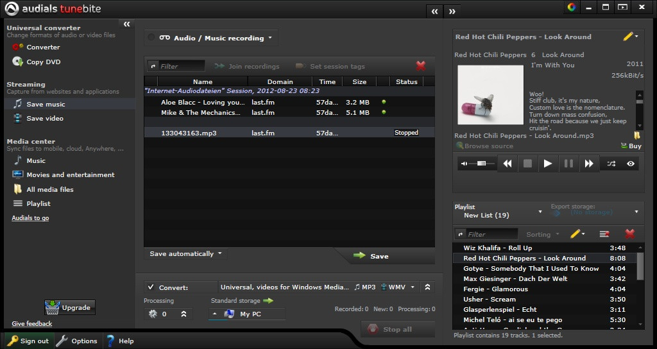The width and height of the screenshot is (657, 349).
Task: Collapse the Convert settings panel
Action: pos(427,287)
